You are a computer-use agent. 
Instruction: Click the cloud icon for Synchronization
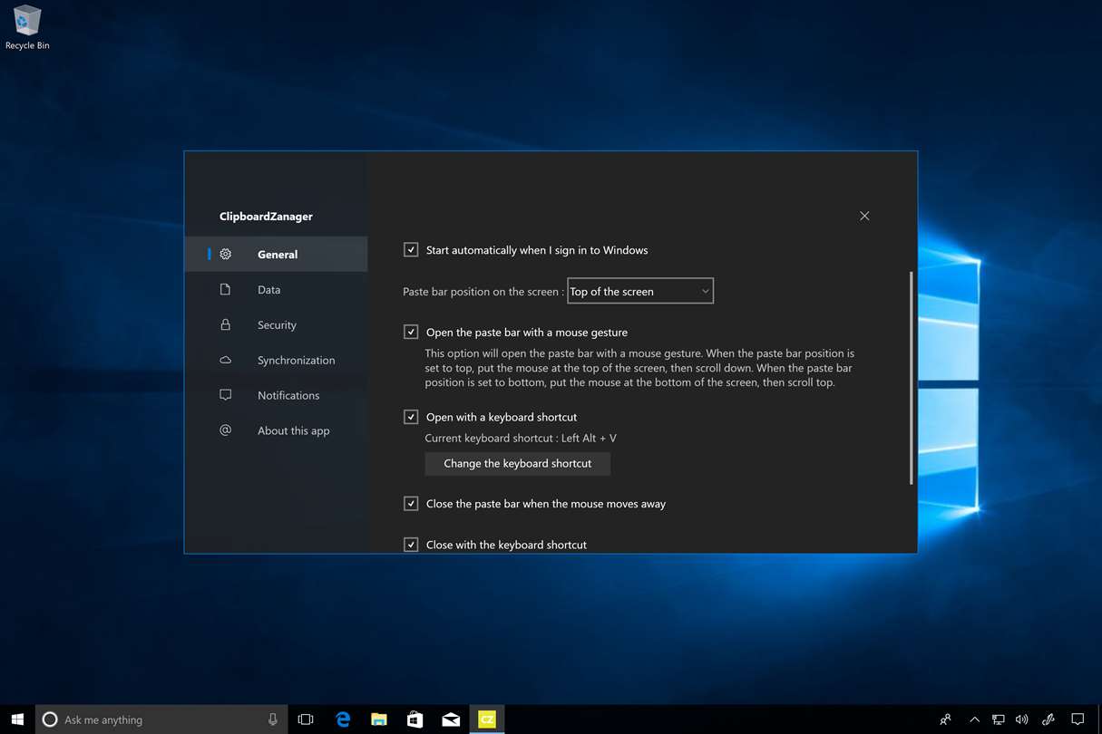coord(226,360)
